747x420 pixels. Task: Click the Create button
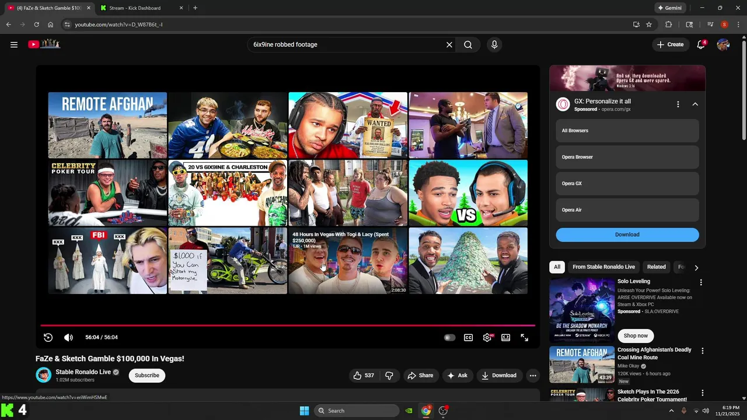click(670, 44)
